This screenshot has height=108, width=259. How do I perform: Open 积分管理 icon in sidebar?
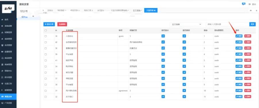2,77
